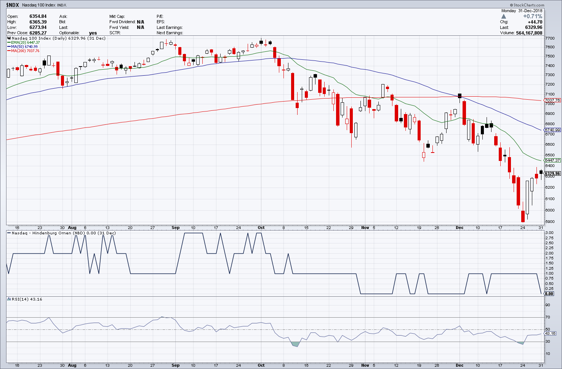Click the 43.16 RSI axis tag
This screenshot has width=562, height=369.
pyautogui.click(x=550, y=334)
